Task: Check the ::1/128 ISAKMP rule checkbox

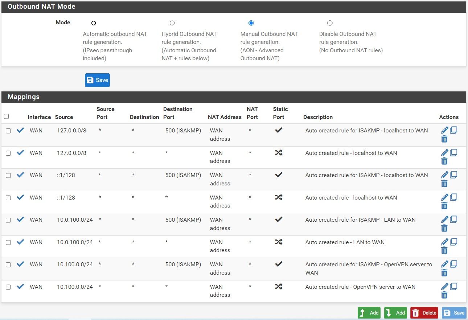Action: pyautogui.click(x=8, y=176)
